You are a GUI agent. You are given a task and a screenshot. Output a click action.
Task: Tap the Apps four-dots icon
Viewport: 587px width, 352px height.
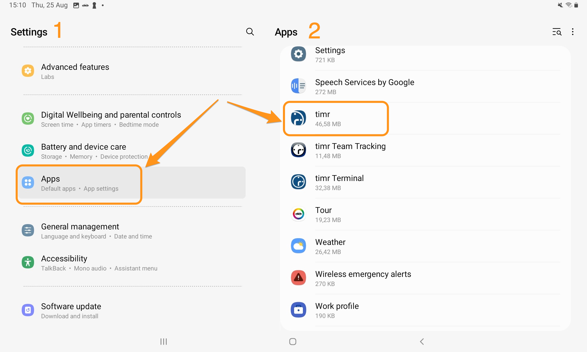(28, 182)
